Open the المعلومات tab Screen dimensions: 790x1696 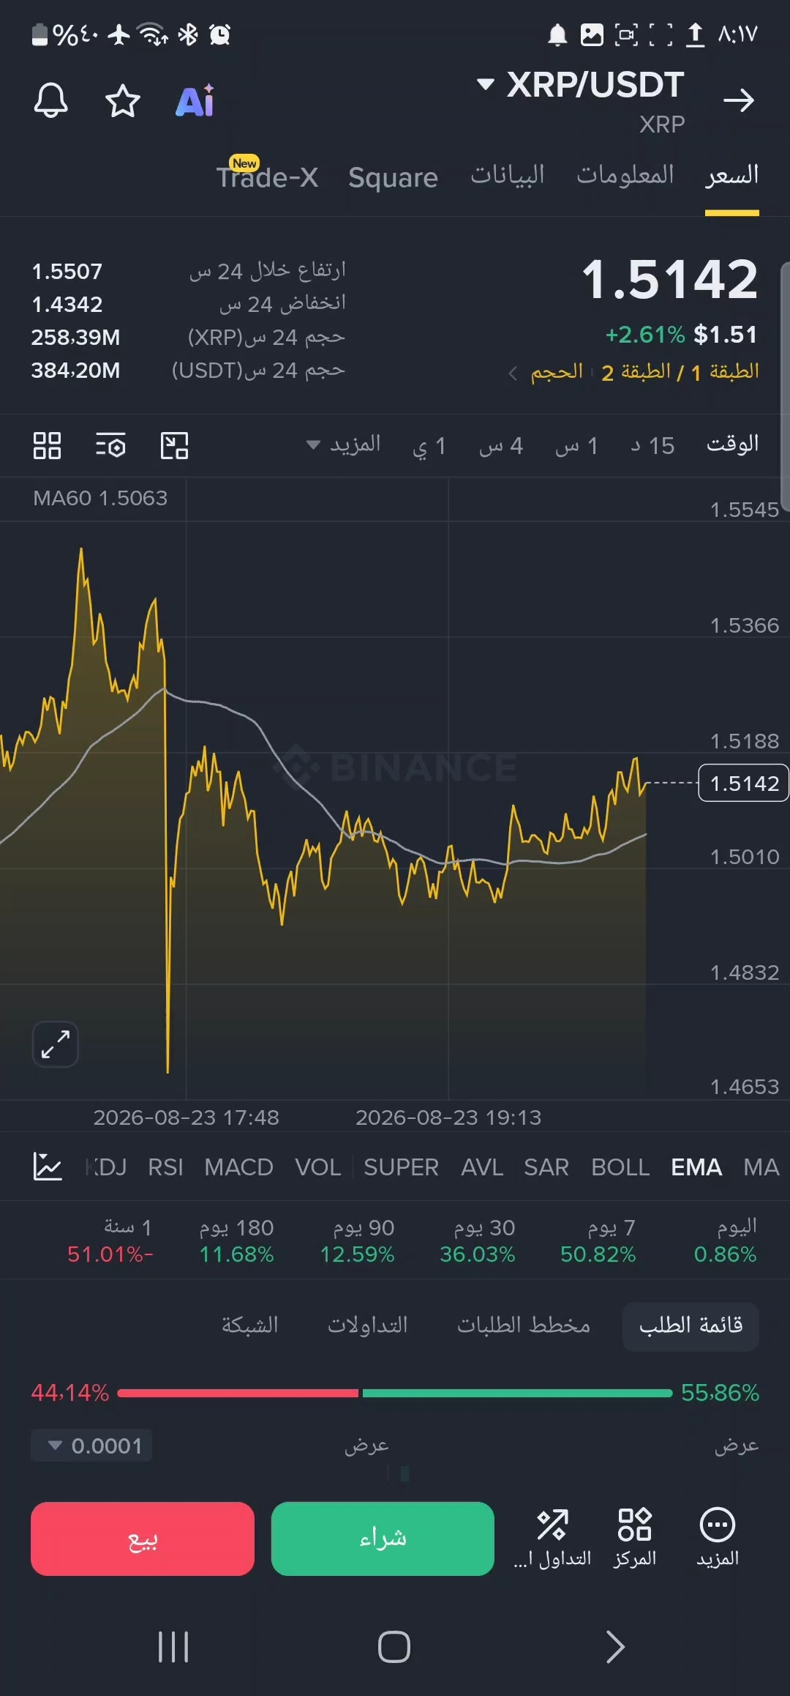[625, 176]
